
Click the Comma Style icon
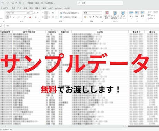click(x=94, y=17)
